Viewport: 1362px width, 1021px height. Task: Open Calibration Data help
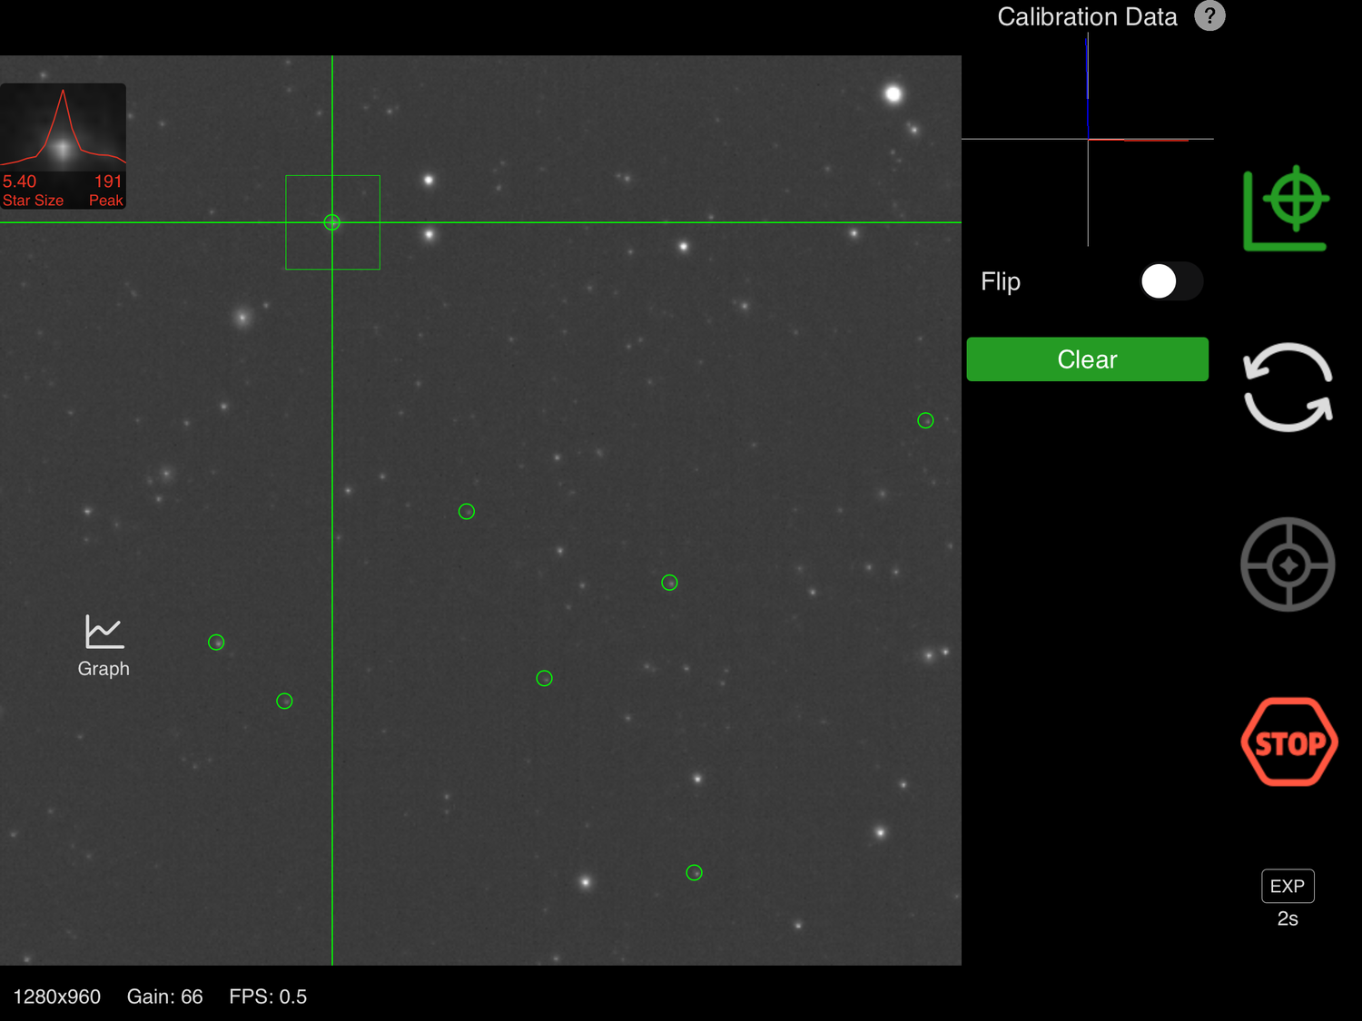click(x=1209, y=16)
